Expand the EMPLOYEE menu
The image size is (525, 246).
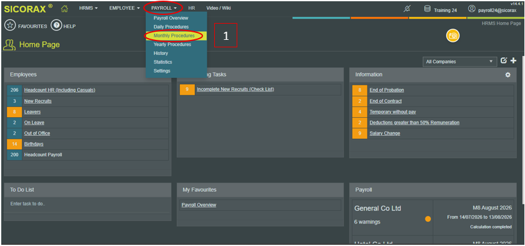(125, 8)
